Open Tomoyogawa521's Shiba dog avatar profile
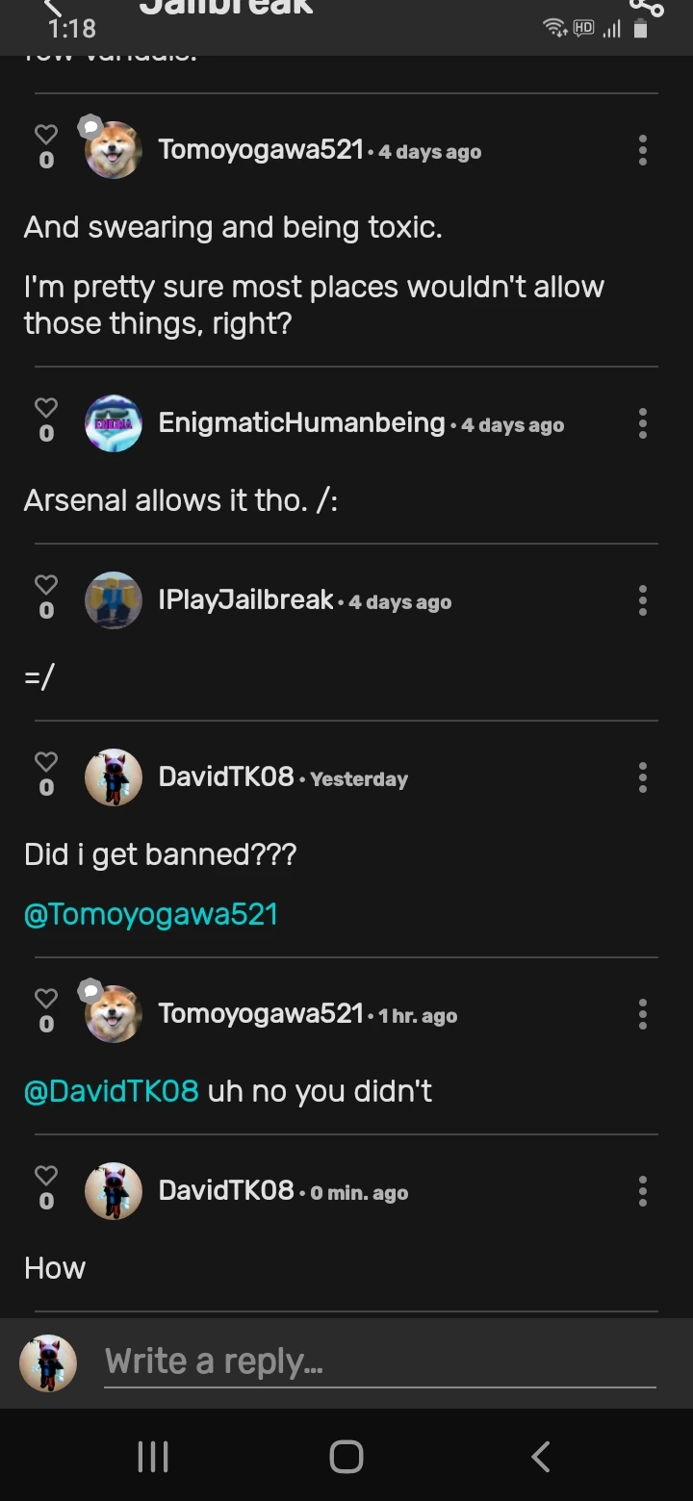 click(114, 150)
